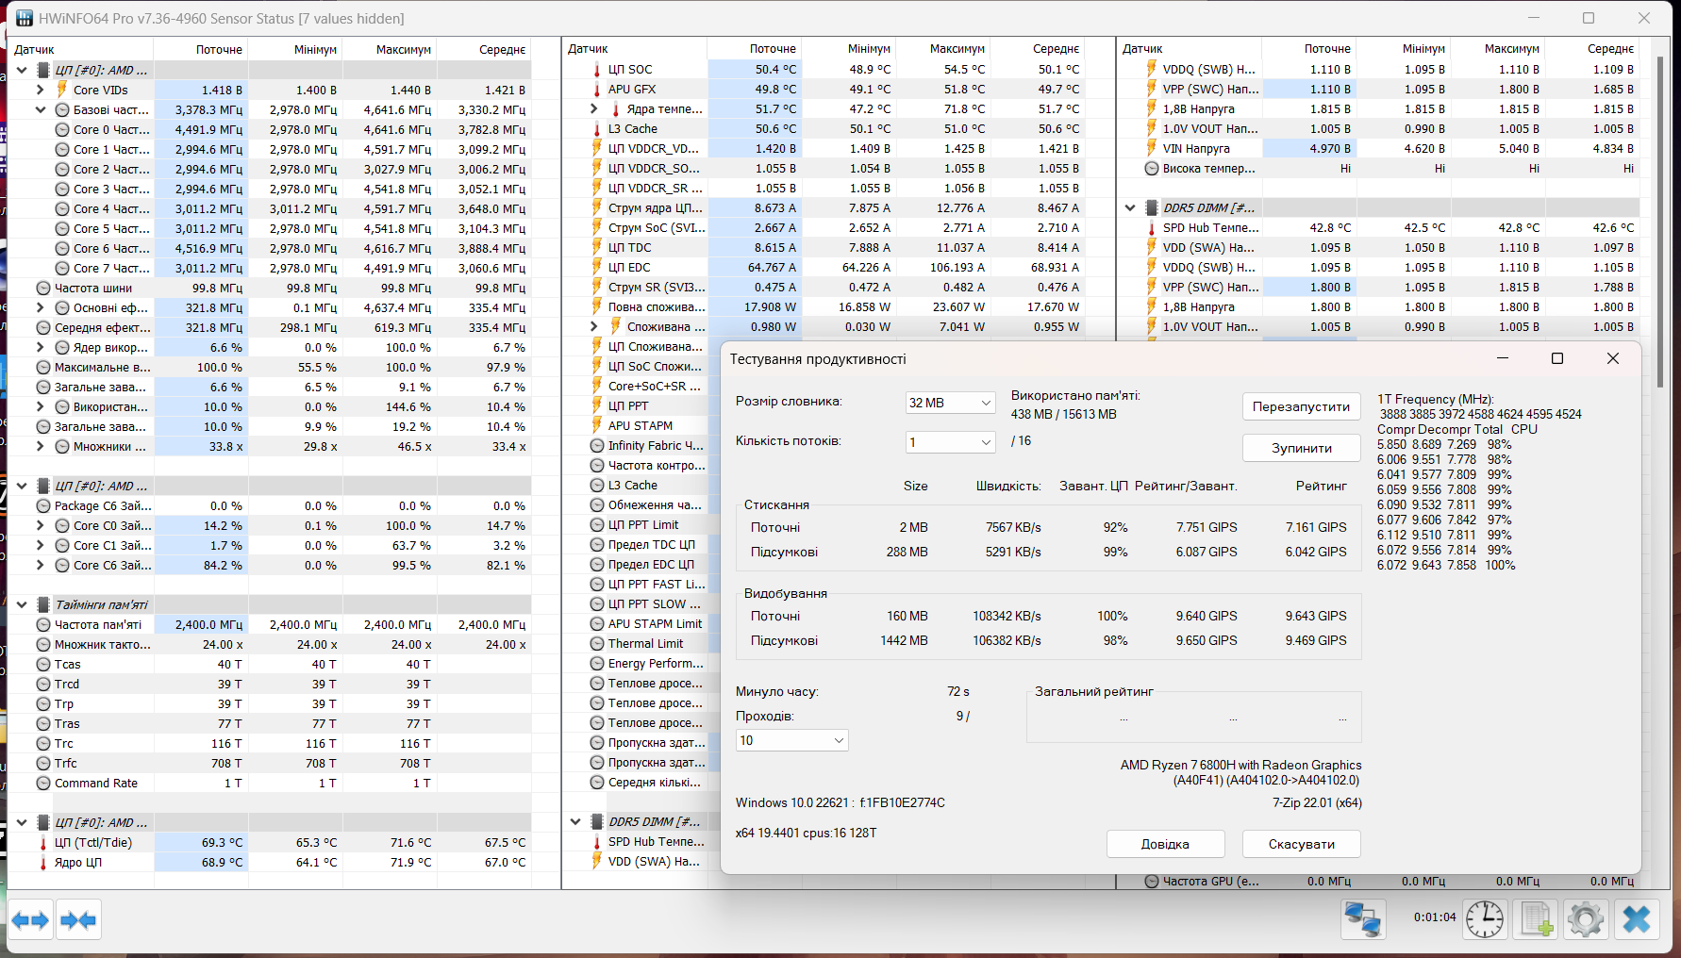Screen dimensions: 1681x958
Task: Click the 4.970 В VIN current value
Action: (1330, 148)
